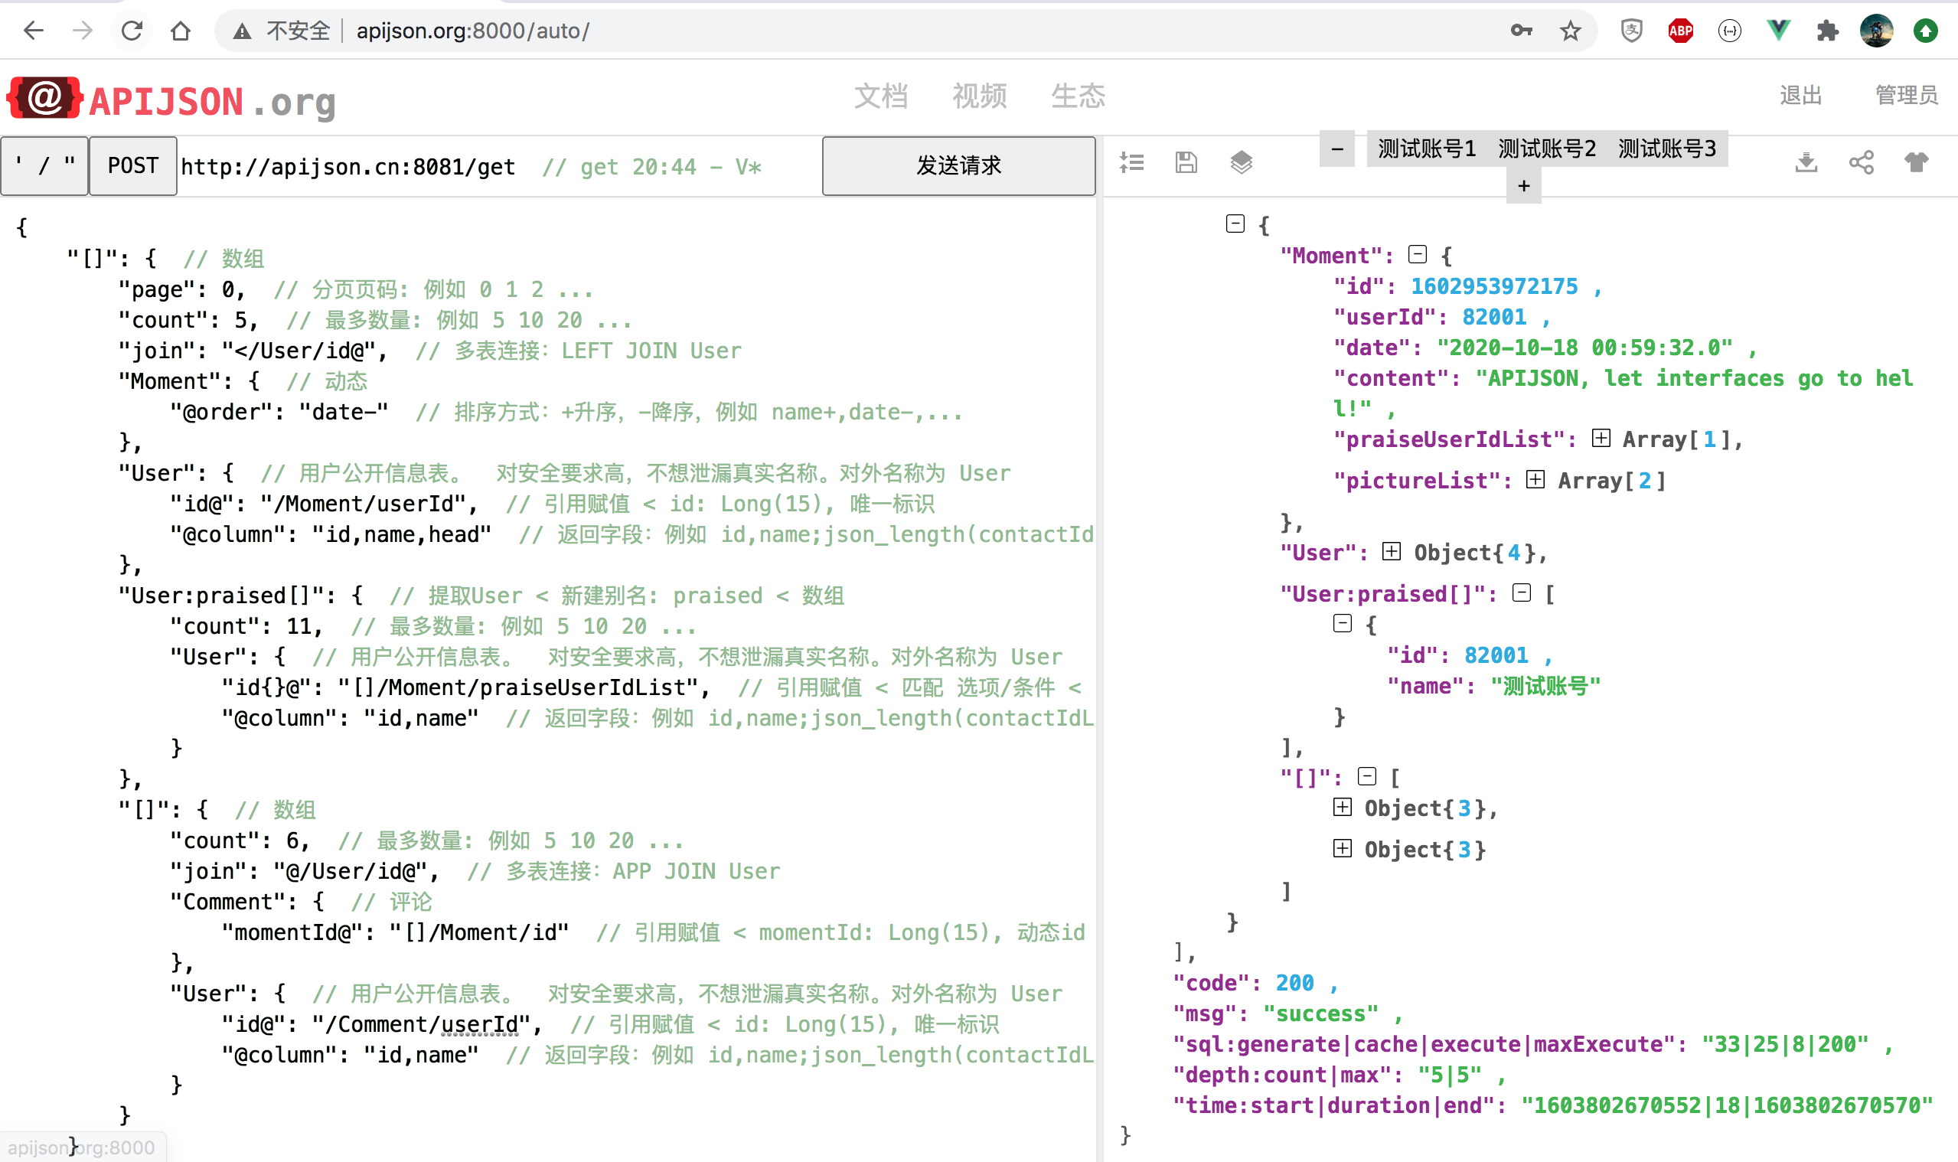1958x1162 pixels.
Task: Select the layers icon on the response toolbar
Action: click(x=1240, y=163)
